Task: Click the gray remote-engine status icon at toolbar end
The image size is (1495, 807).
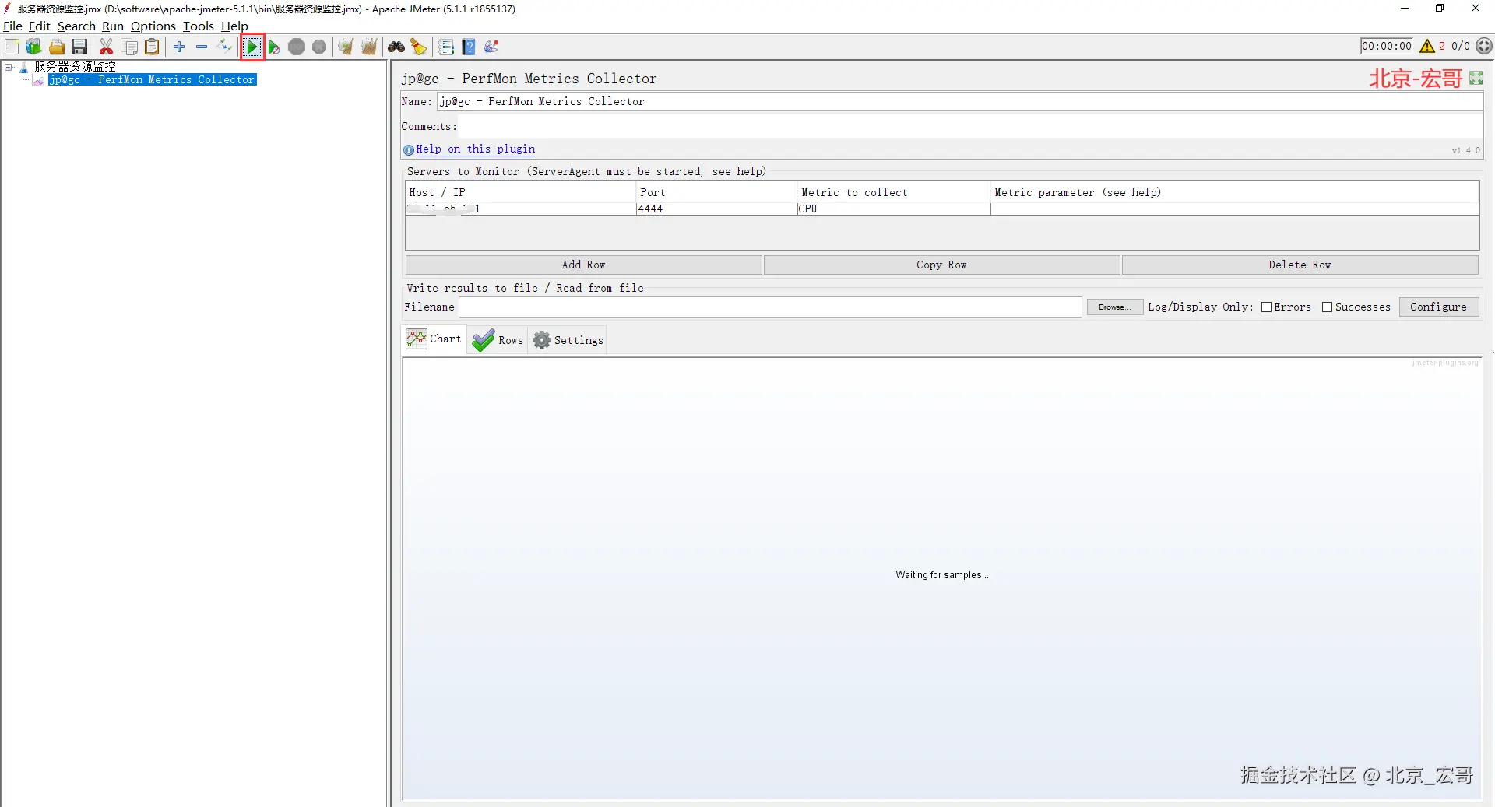Action: click(x=1485, y=46)
